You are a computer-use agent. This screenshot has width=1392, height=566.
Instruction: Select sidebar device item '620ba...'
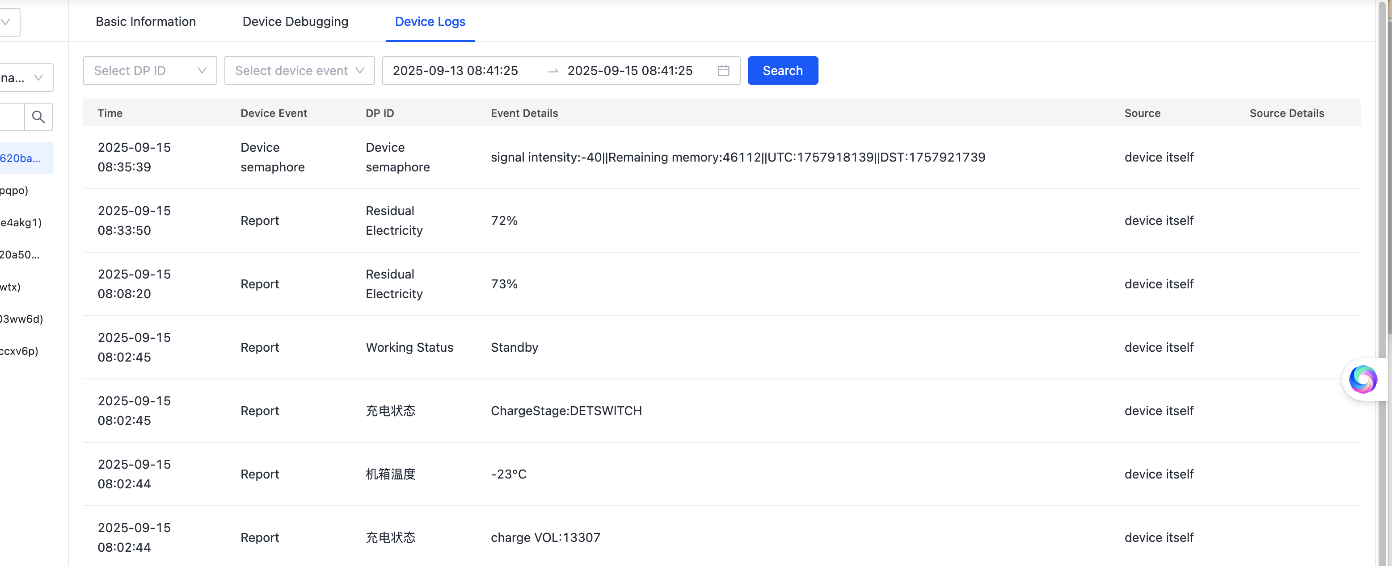point(21,158)
